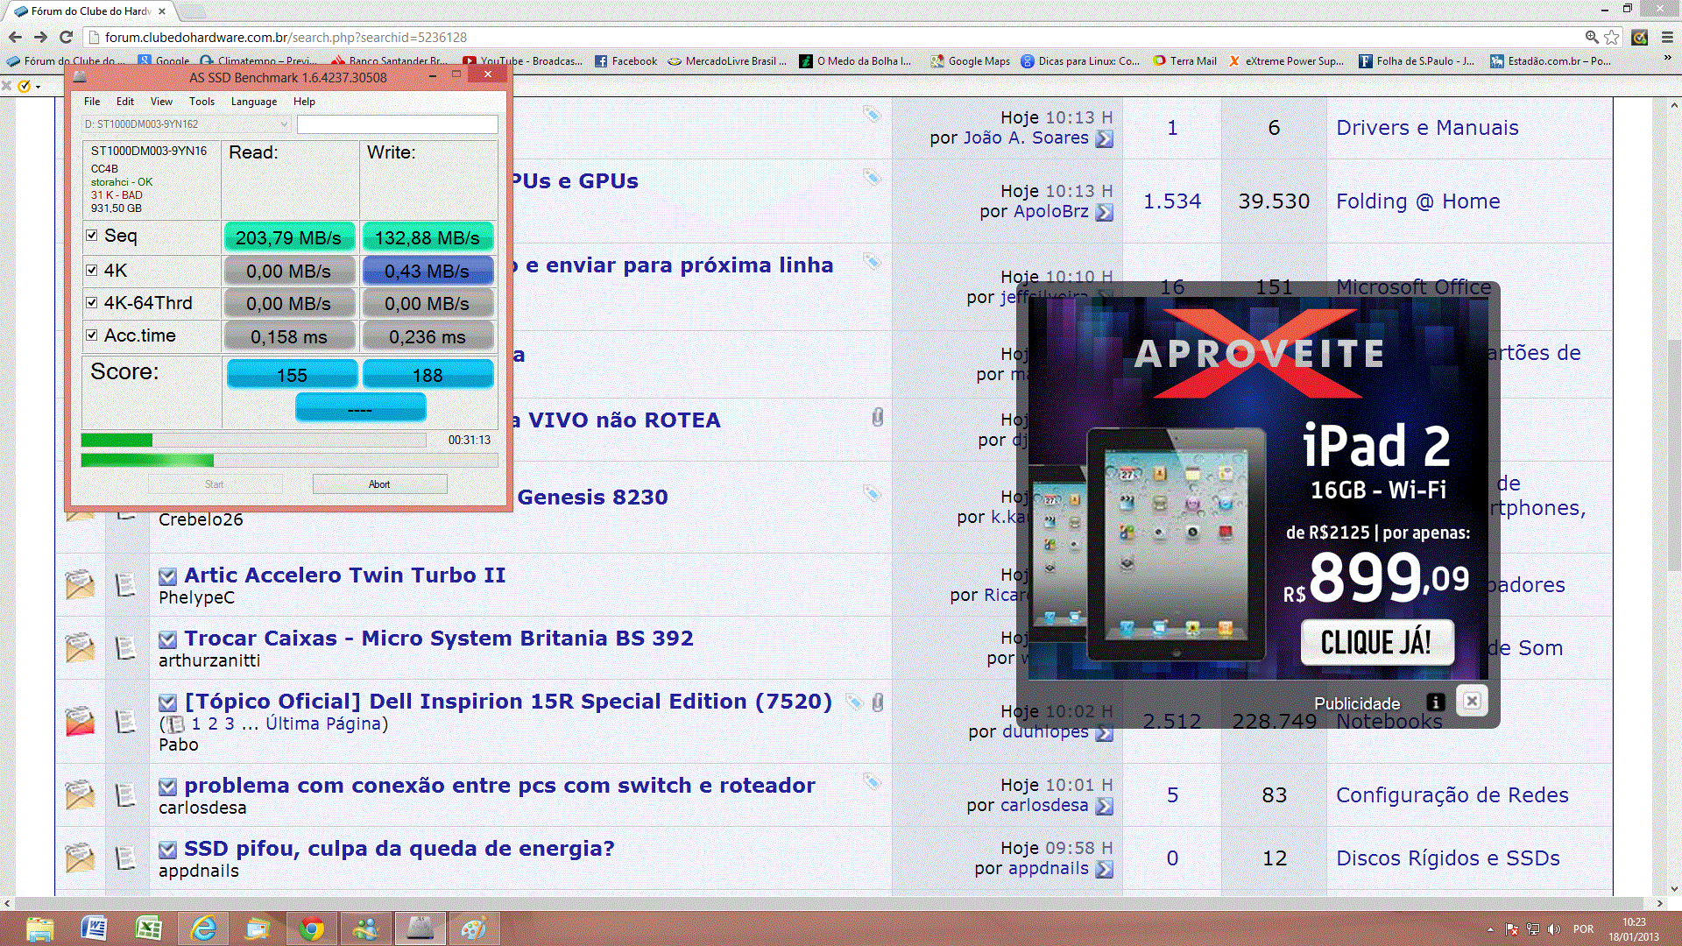Open File Explorer from the taskbar
This screenshot has height=946, width=1682.
point(40,928)
